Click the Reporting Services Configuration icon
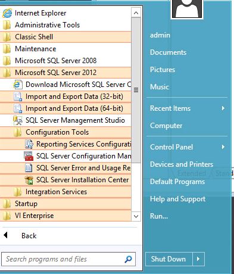Screen dimensions: 234x274 click(x=29, y=144)
